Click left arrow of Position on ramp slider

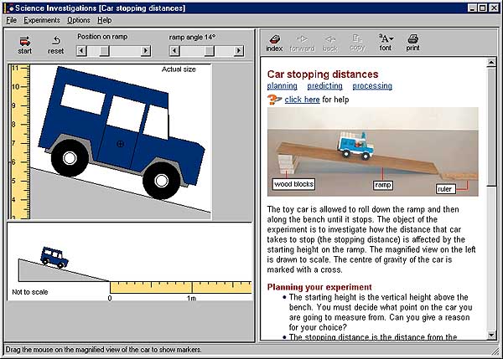pos(81,50)
